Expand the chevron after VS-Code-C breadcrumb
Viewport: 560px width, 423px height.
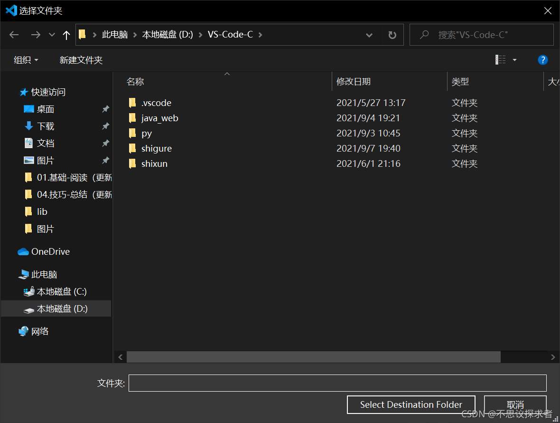261,35
